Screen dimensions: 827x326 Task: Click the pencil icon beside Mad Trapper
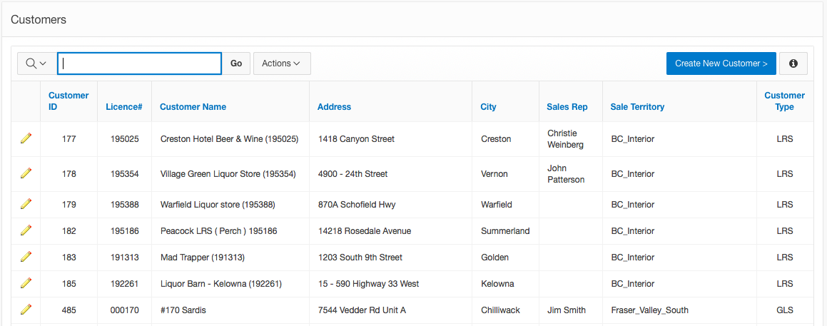point(26,257)
